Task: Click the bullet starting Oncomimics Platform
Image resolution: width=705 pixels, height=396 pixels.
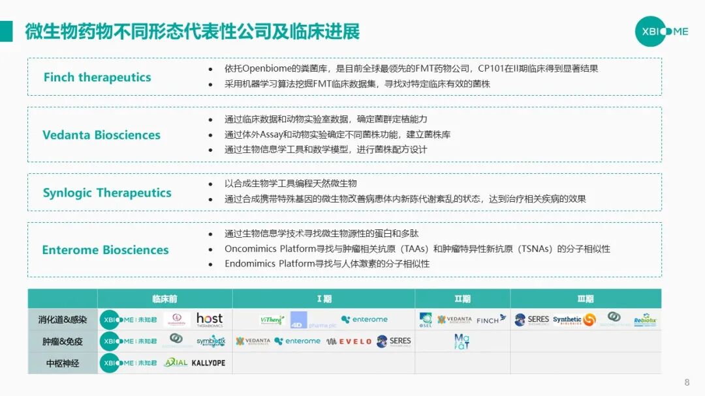Action: point(417,249)
